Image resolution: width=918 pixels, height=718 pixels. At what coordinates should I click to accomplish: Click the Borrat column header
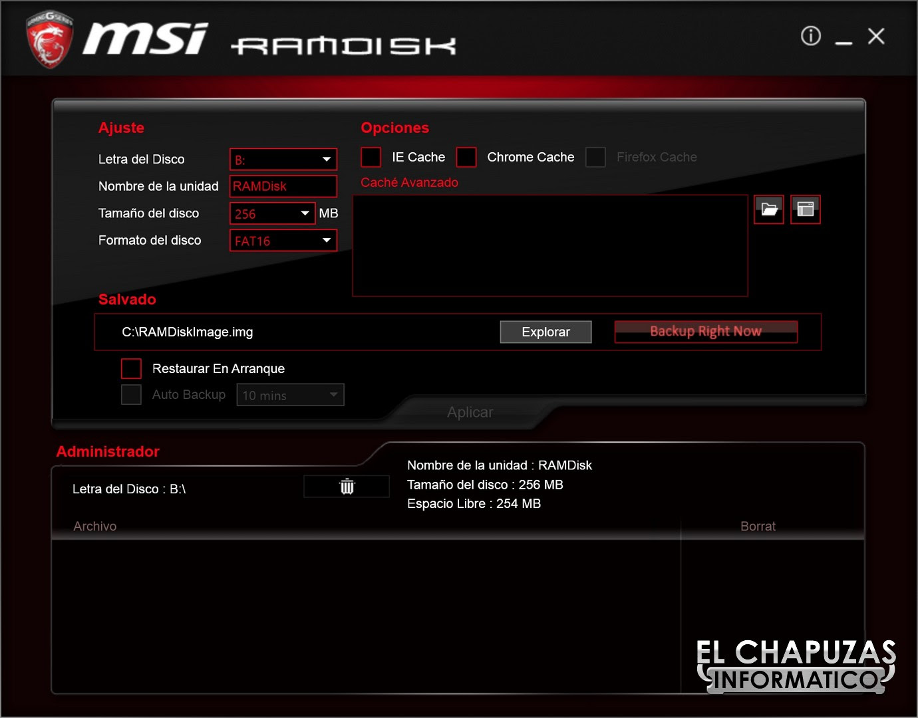[758, 526]
